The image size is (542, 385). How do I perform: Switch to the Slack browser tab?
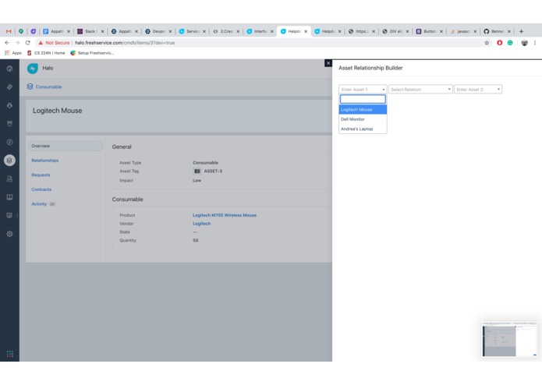pos(90,31)
